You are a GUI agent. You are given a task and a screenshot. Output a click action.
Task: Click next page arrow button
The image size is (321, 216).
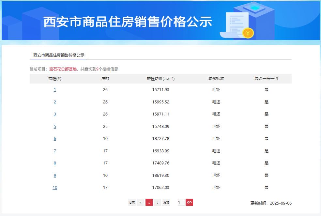158,203
